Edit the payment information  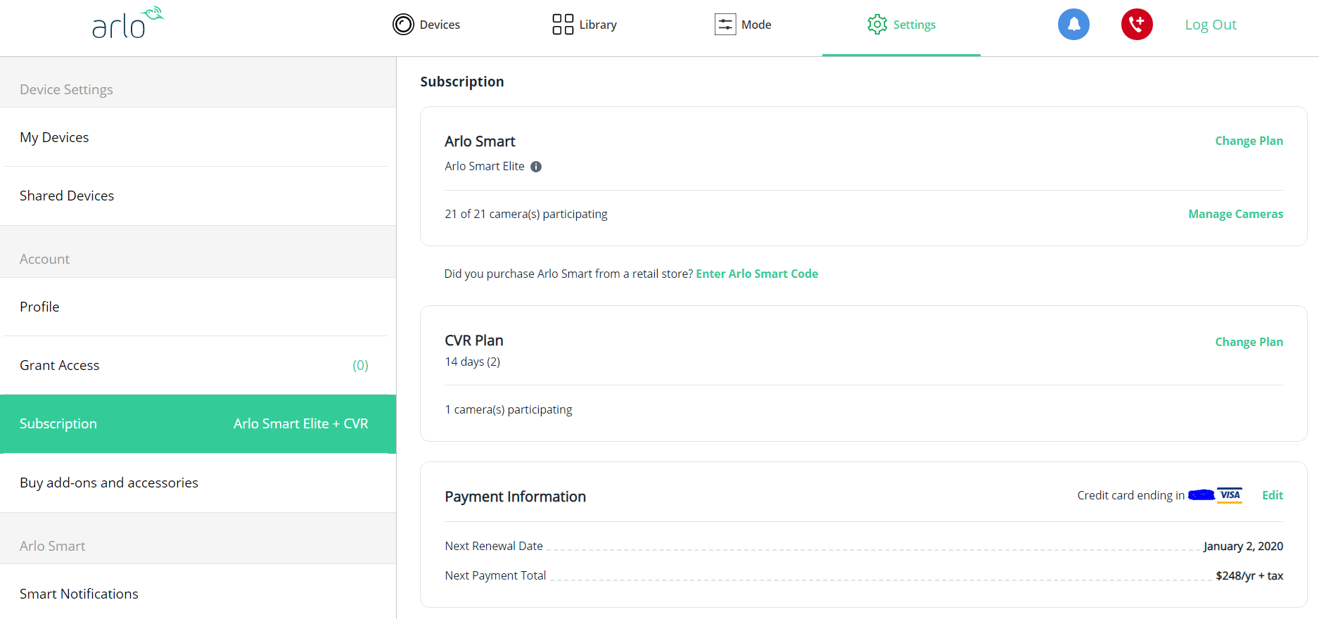tap(1272, 495)
